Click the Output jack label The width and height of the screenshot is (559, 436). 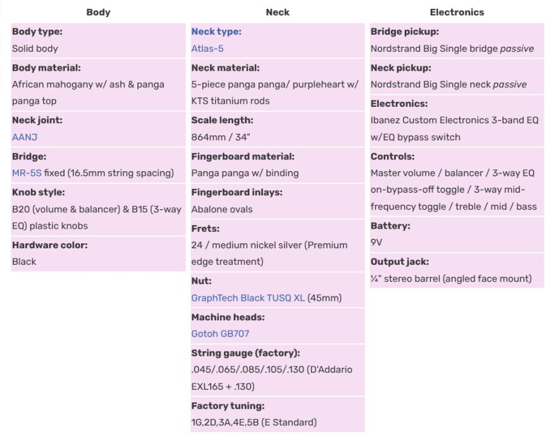tap(400, 262)
